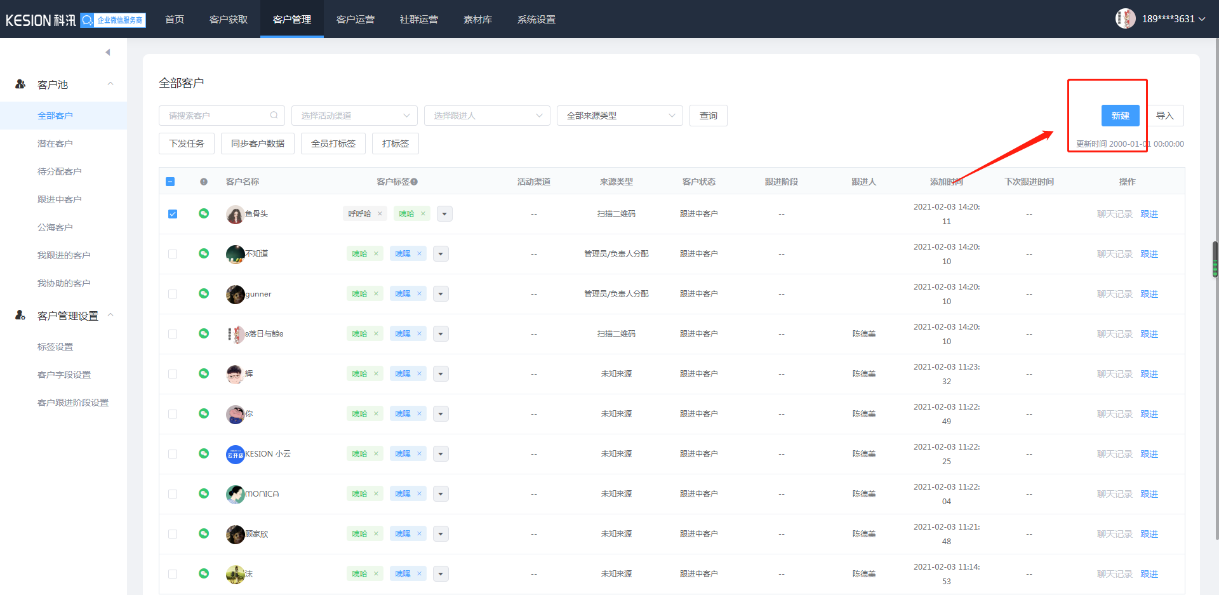Open 潜在客户 in the sidebar

[55, 144]
